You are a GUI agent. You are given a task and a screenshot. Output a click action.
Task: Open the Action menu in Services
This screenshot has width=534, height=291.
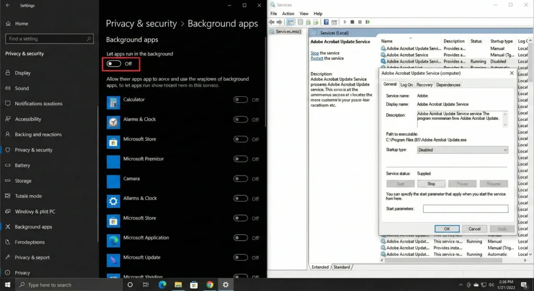click(x=288, y=14)
